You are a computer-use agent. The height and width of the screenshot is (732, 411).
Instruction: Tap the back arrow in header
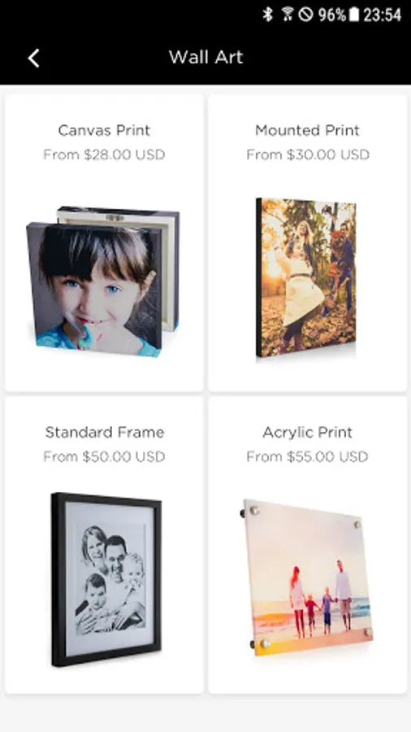tap(33, 59)
